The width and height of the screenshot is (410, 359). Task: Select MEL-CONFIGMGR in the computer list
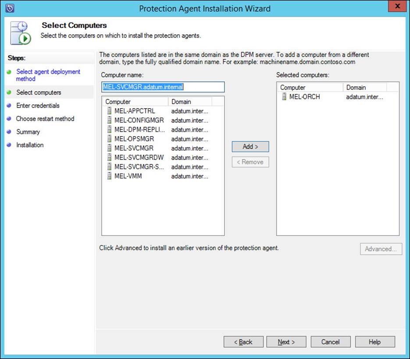tap(139, 120)
